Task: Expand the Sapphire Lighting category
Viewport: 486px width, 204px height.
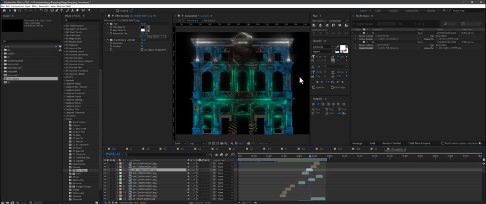Action: tap(64, 100)
